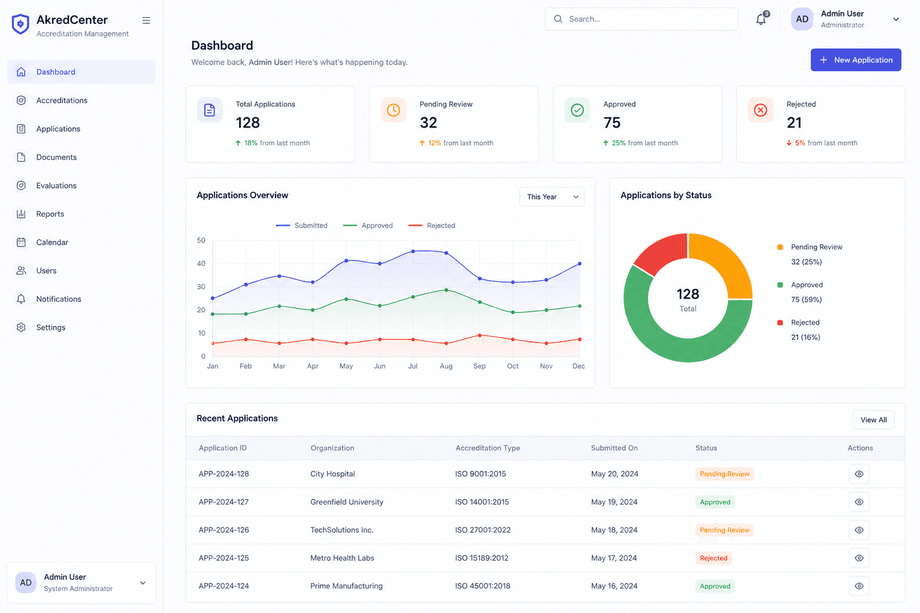Toggle the Submitted series in chart legend

point(301,226)
